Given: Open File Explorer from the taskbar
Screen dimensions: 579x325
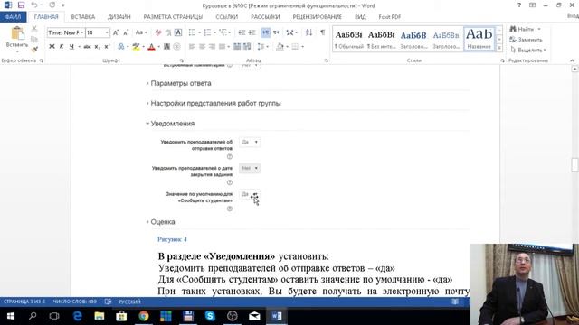Looking at the screenshot, I should click(x=100, y=316).
